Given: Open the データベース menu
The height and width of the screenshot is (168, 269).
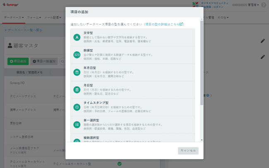Looking at the screenshot, I should (13, 18).
